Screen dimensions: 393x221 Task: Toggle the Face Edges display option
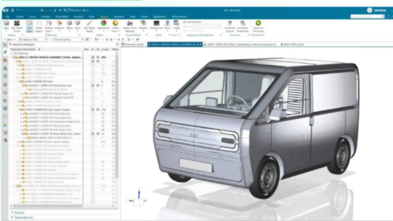29,26
